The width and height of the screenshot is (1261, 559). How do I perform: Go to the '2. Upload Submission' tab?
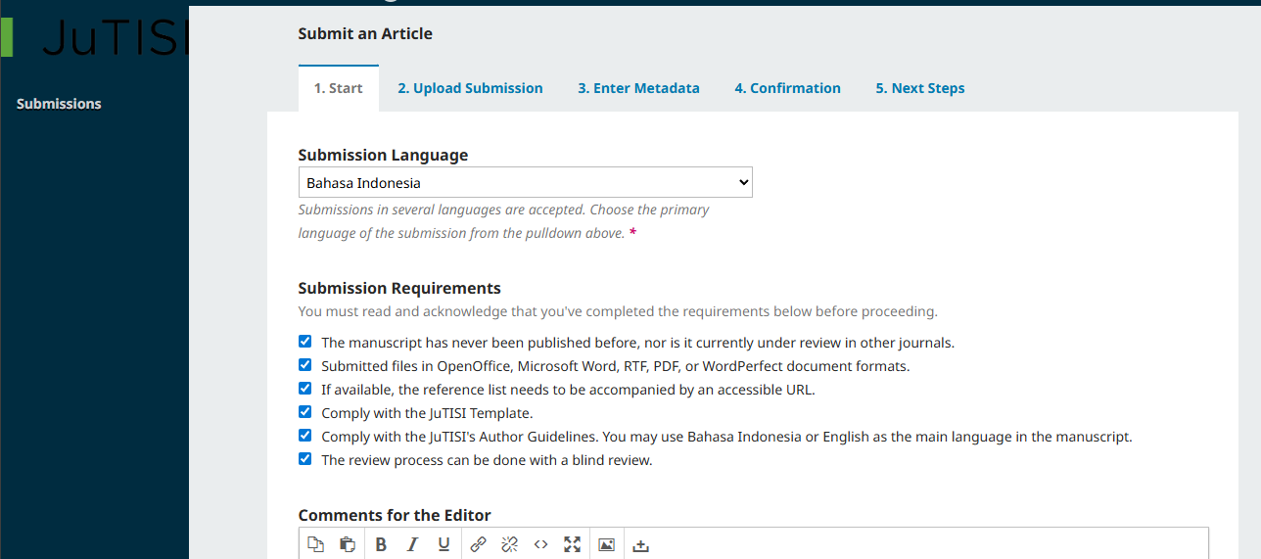click(470, 88)
